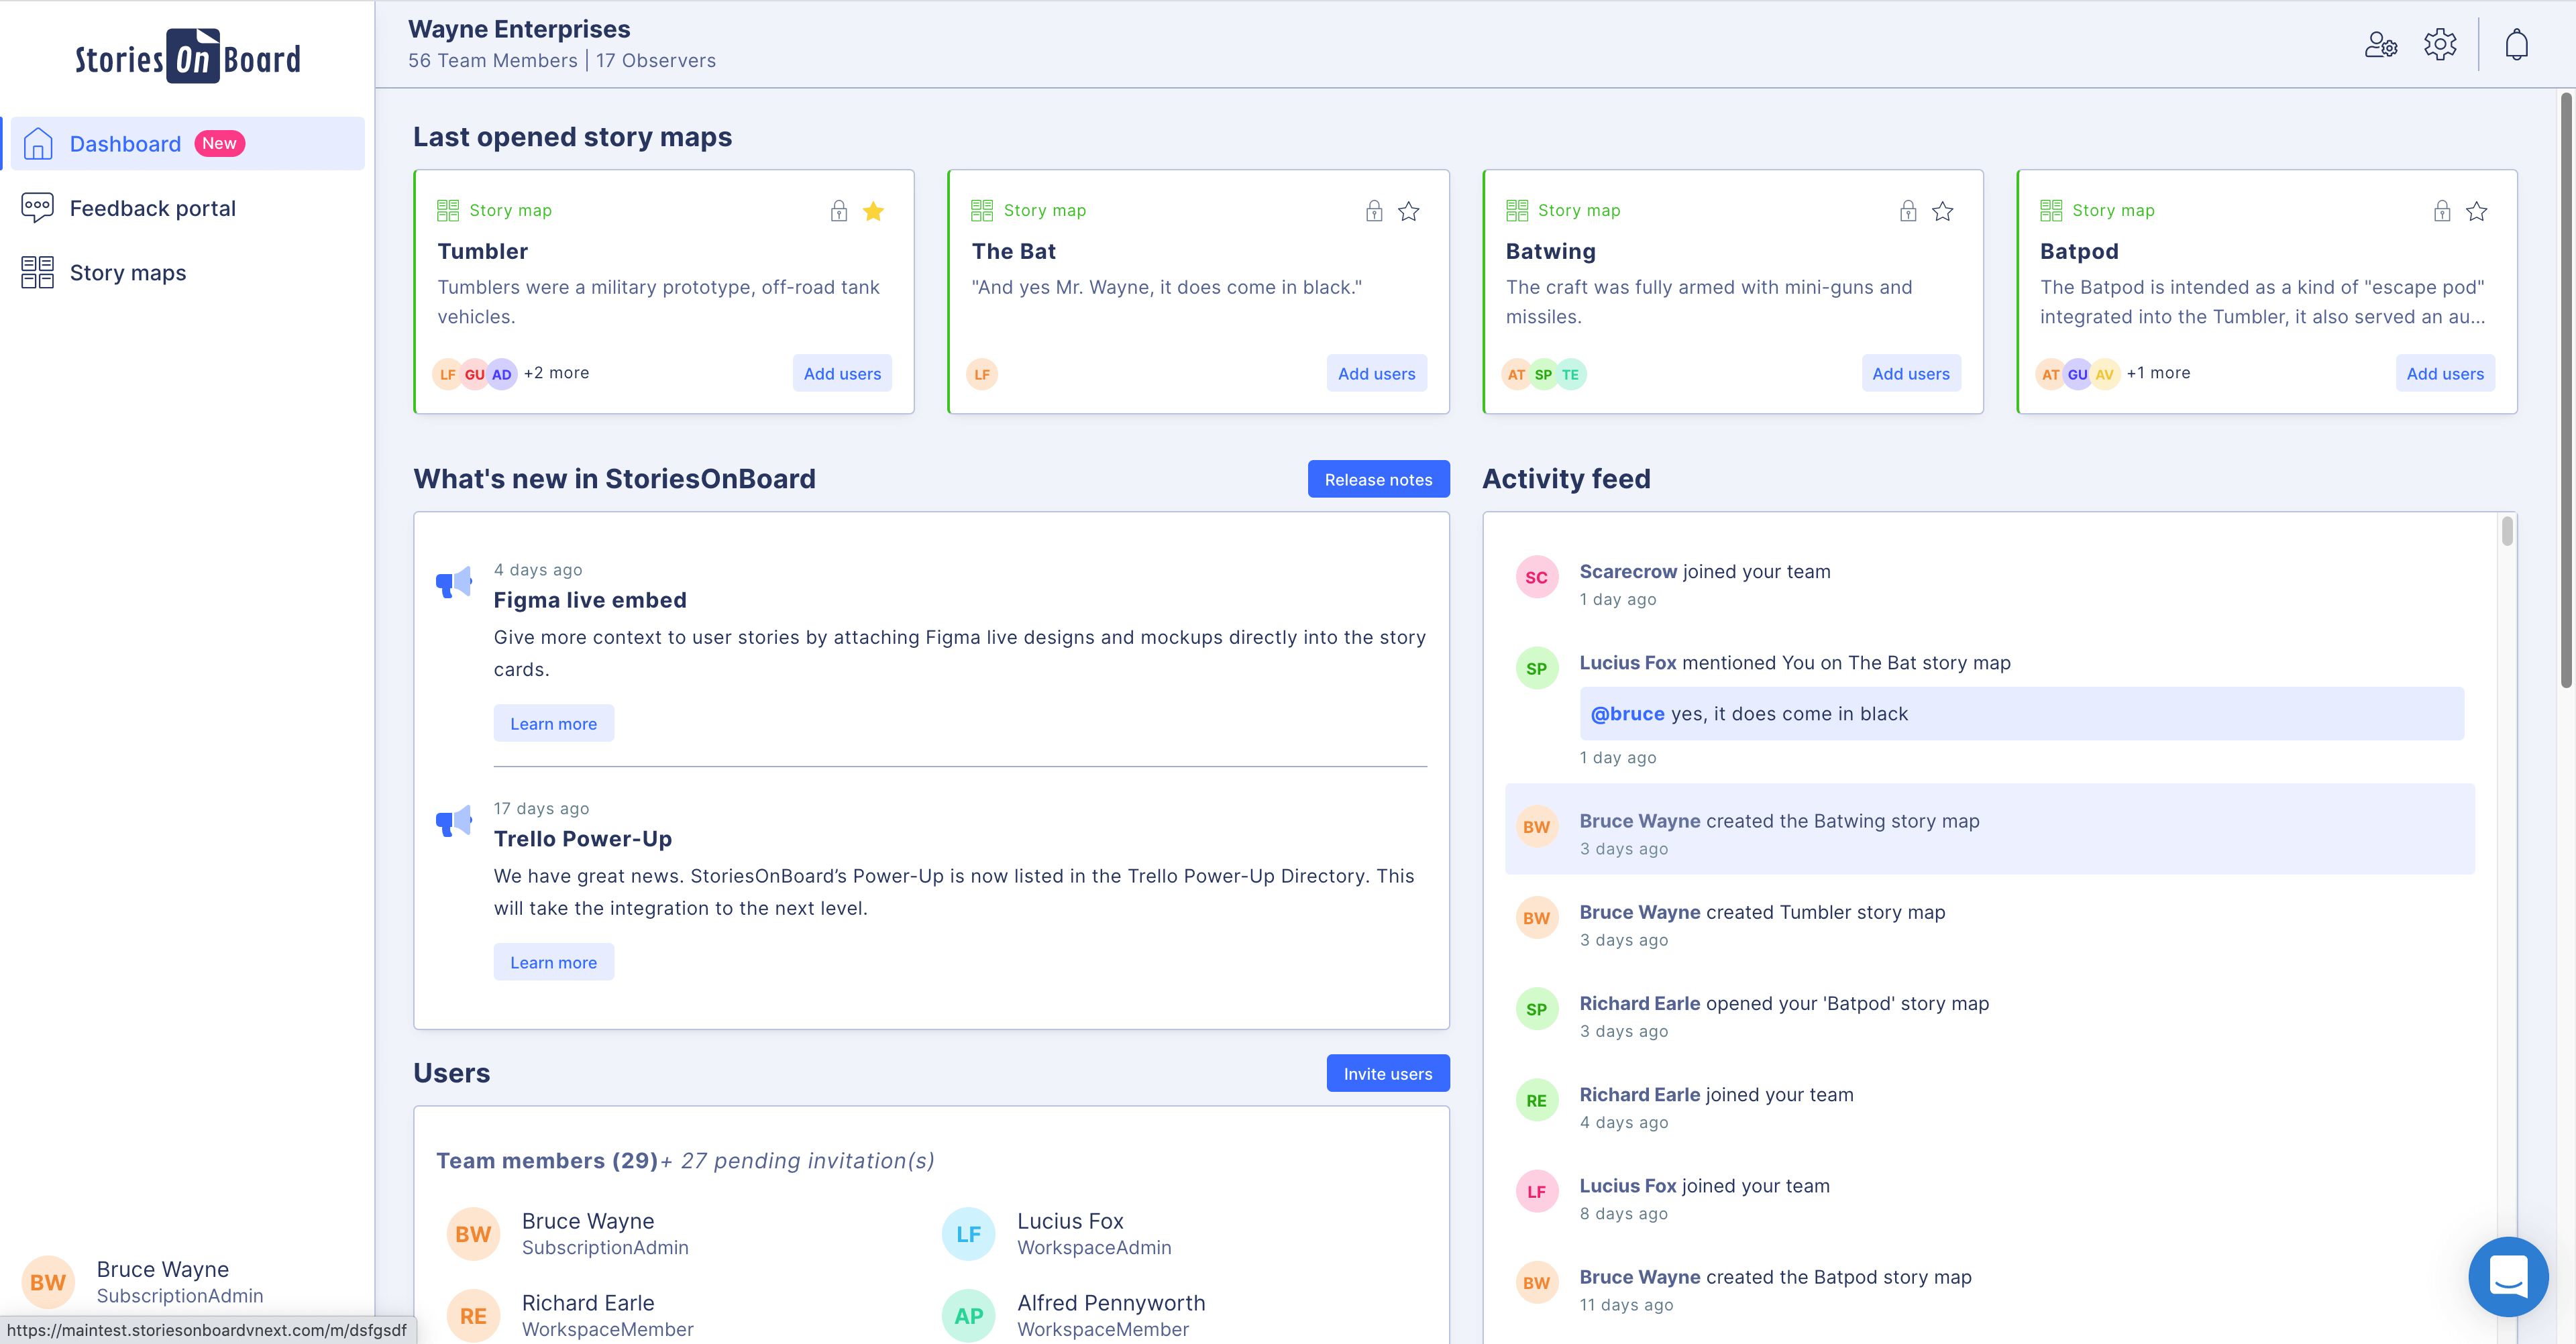
Task: Favorite the Batpod story map
Action: tap(2477, 211)
